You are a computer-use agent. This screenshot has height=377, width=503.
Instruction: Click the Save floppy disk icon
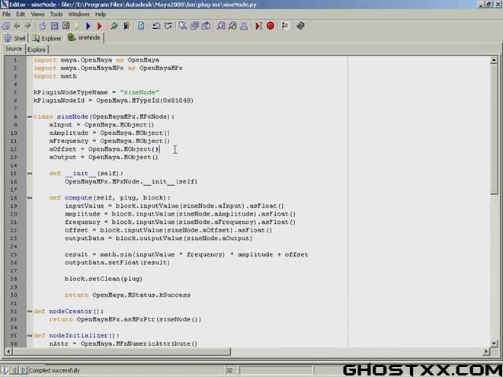(x=54, y=26)
